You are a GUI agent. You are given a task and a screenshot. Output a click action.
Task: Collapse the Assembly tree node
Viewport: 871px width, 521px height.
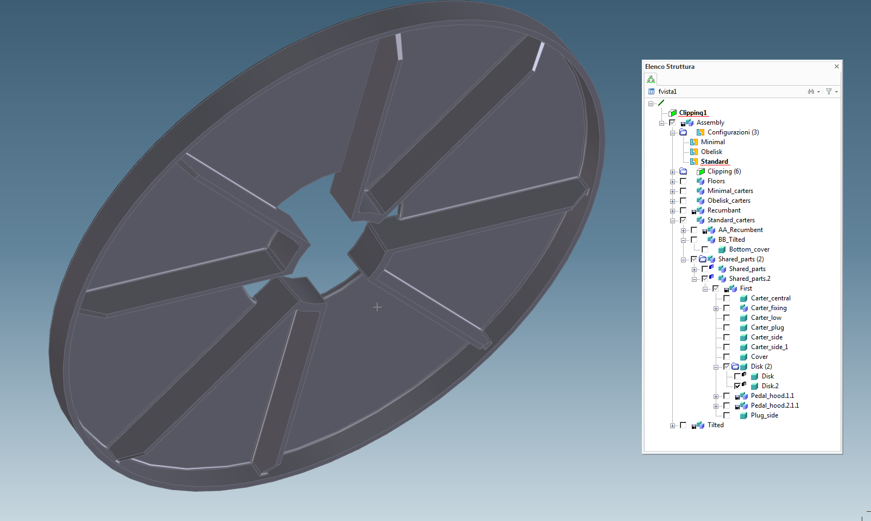tap(661, 123)
